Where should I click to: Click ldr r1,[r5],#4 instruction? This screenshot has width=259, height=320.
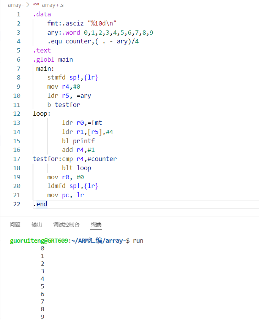(88, 132)
